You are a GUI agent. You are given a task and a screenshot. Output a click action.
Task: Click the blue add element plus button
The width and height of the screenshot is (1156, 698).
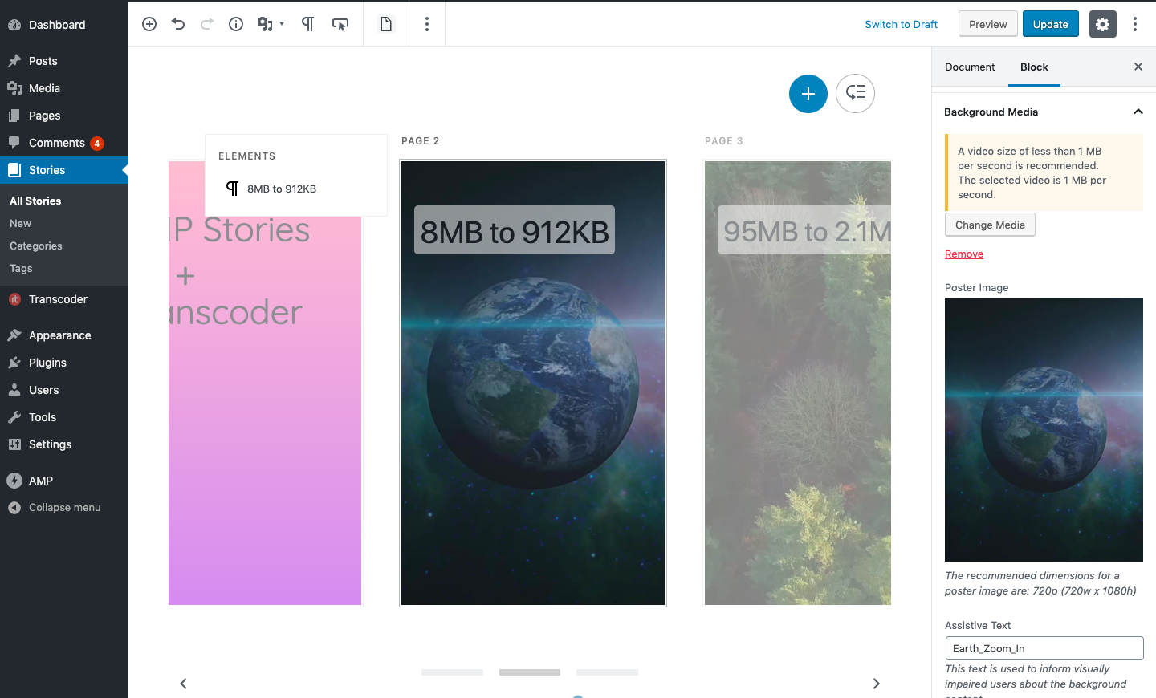(808, 94)
